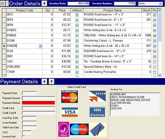Choose the Maestro card icon
Screen dimensions: 165x139
tap(79, 129)
